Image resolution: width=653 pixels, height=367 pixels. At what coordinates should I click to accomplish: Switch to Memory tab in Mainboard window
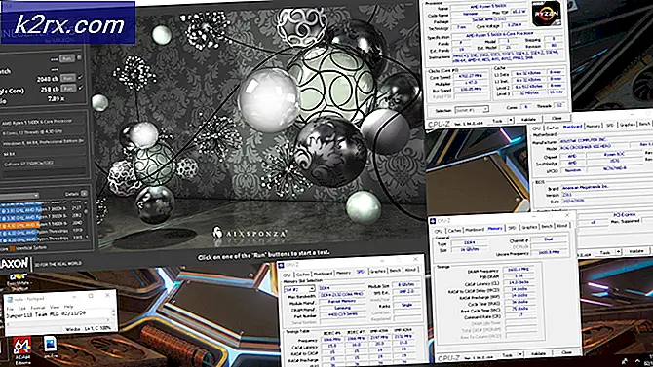[593, 126]
